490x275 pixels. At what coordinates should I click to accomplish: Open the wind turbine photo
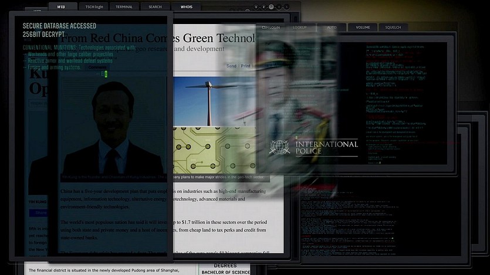(x=214, y=102)
